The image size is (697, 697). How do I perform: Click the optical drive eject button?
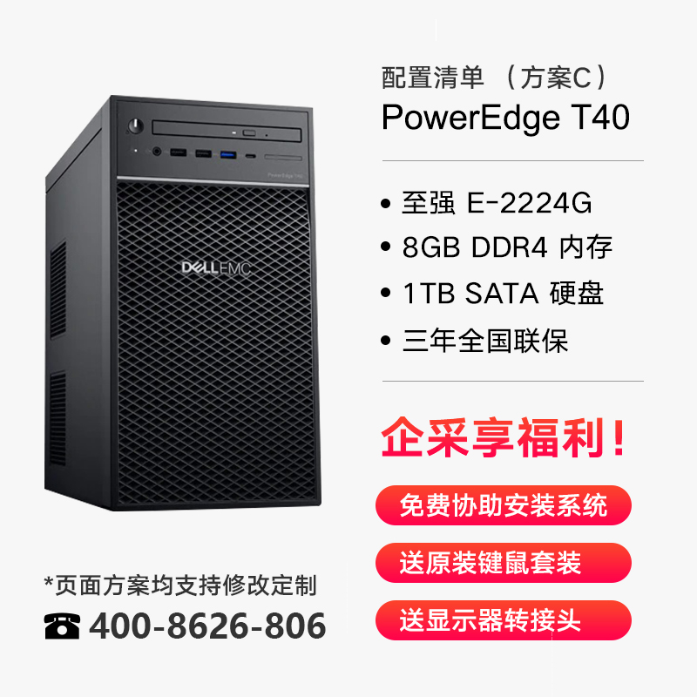click(249, 133)
